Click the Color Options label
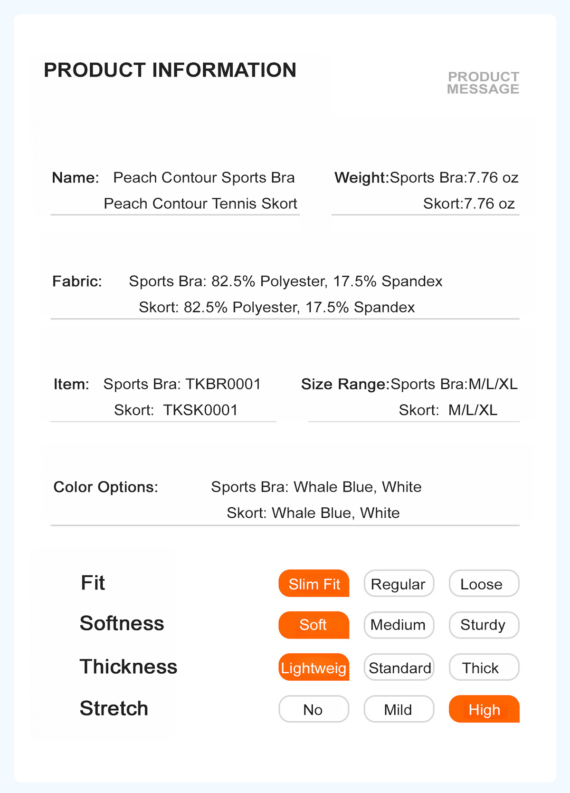Screen dimensions: 570x793 105,487
